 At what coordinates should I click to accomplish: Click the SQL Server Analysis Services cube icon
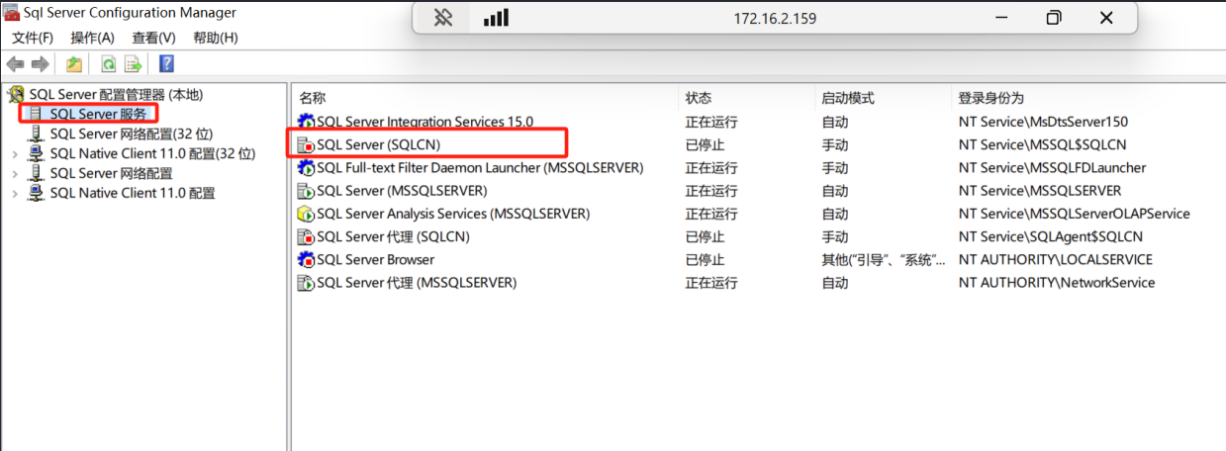click(x=306, y=214)
